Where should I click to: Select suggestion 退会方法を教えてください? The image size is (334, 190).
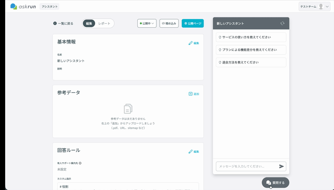tap(251, 63)
